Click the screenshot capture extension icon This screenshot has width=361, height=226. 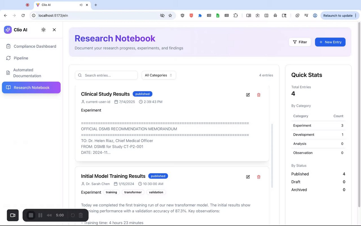257,16
